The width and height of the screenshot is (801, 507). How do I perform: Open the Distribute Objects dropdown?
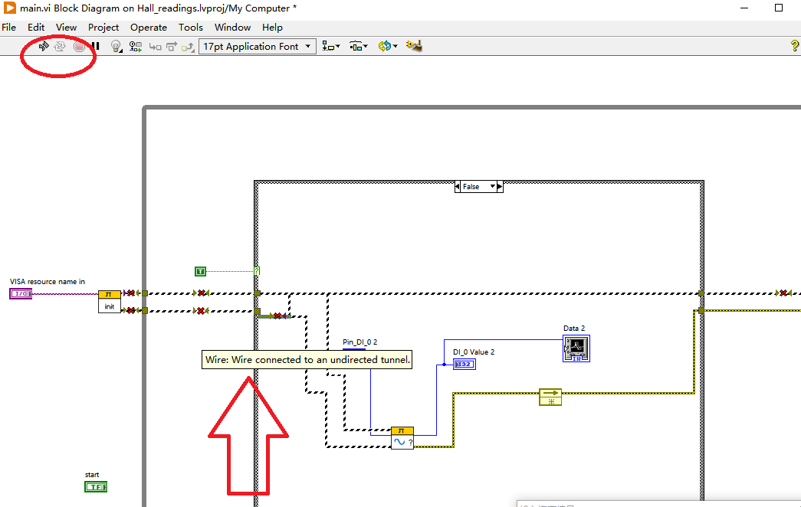(359, 47)
